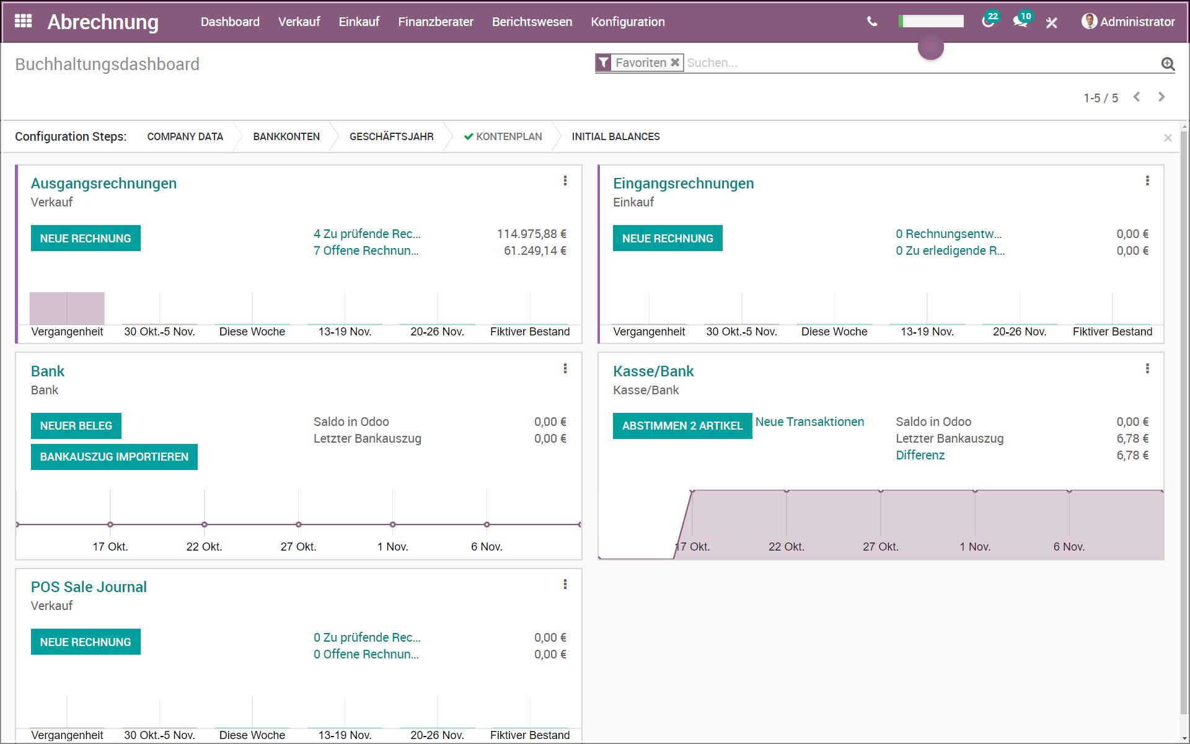Click Bankauszug importieren button
Viewport: 1190px width, 744px height.
point(114,457)
